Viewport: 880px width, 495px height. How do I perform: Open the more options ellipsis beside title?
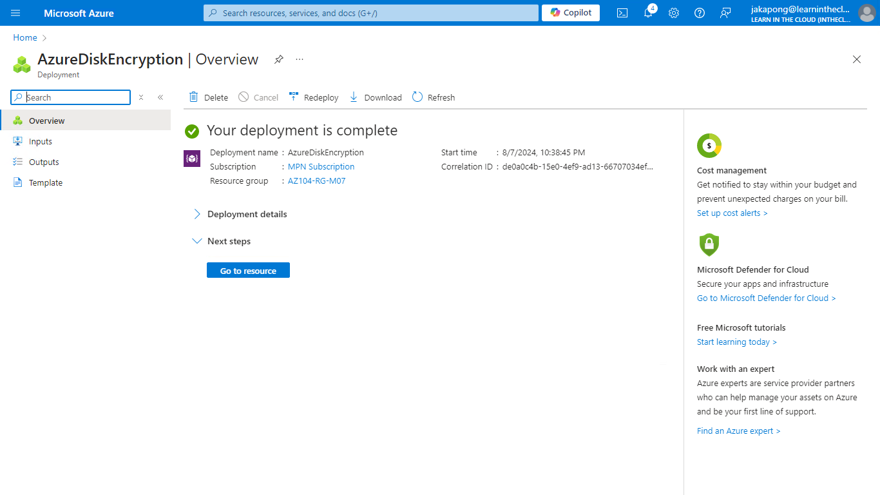click(x=300, y=59)
